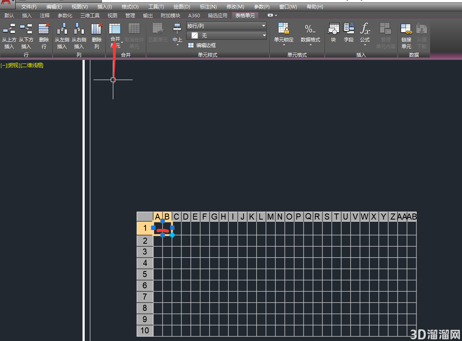Click the 二维线框 visual style label

(32, 65)
